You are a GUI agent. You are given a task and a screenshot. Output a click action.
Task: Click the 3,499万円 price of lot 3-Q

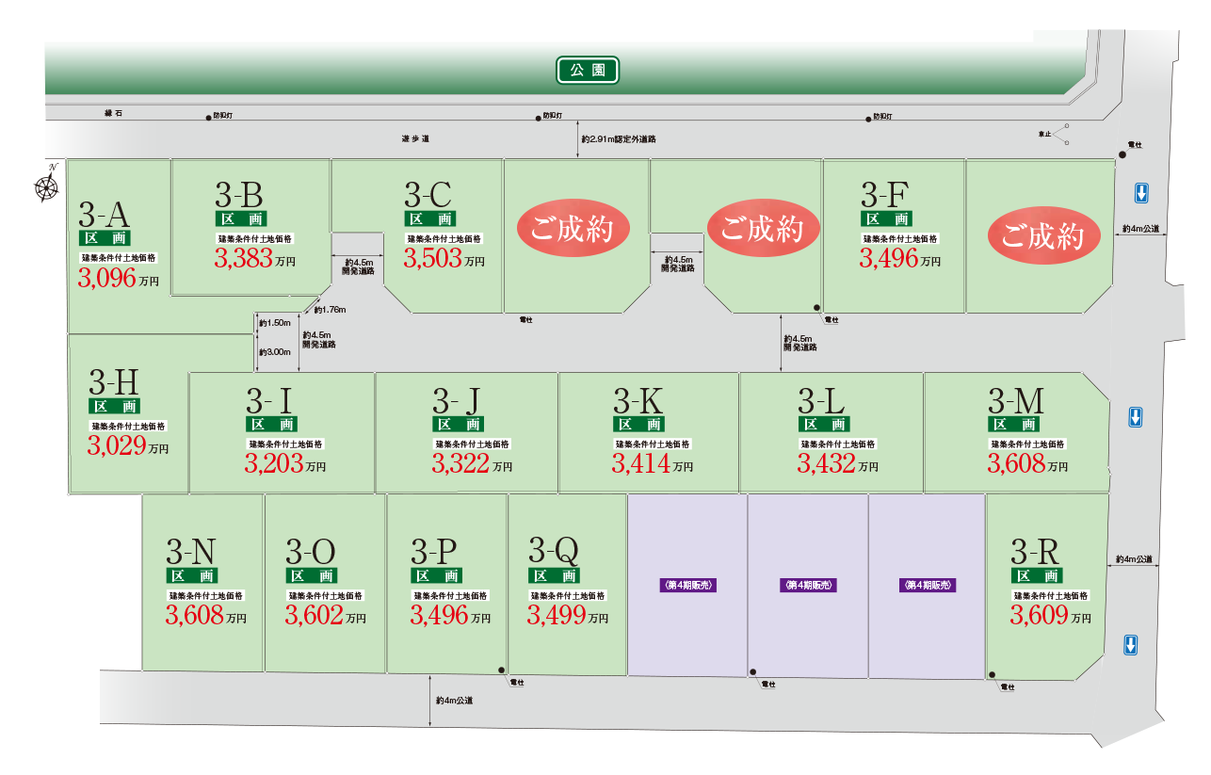point(568,615)
